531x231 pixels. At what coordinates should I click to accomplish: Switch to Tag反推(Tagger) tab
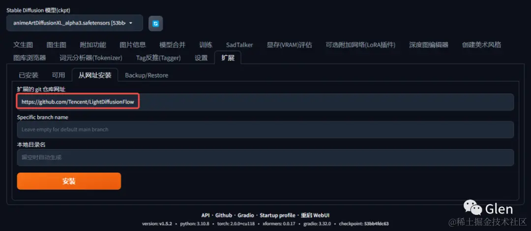(x=158, y=58)
